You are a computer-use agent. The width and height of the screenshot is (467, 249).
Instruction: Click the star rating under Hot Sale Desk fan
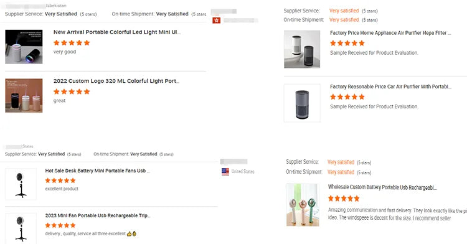point(60,181)
